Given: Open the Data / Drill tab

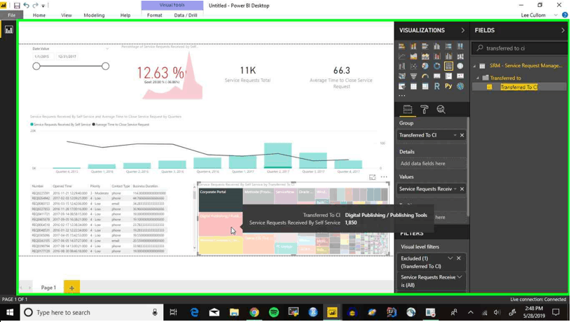Looking at the screenshot, I should 186,15.
